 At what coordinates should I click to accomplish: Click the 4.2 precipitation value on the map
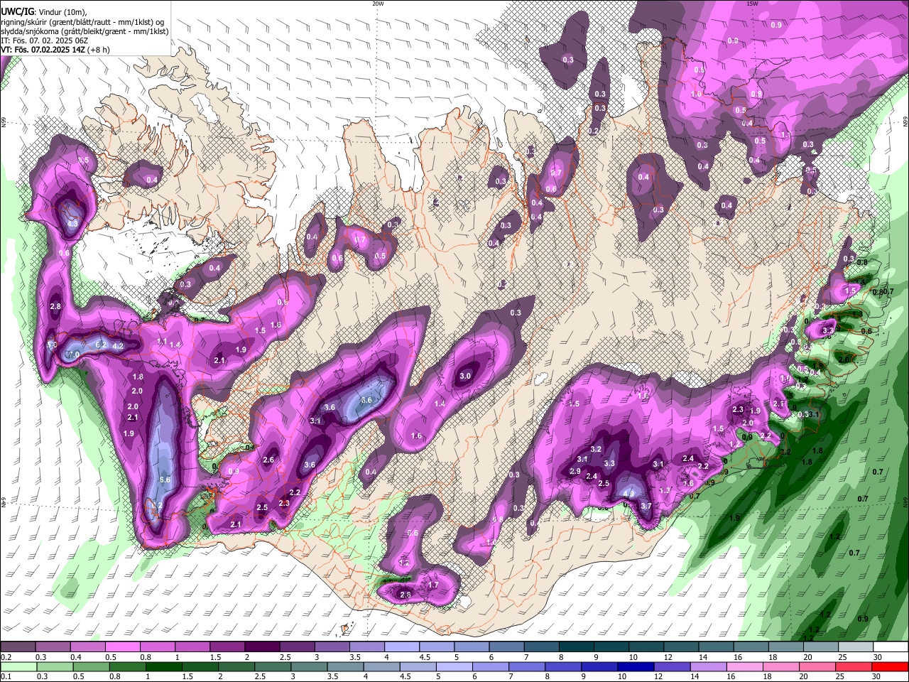(119, 347)
